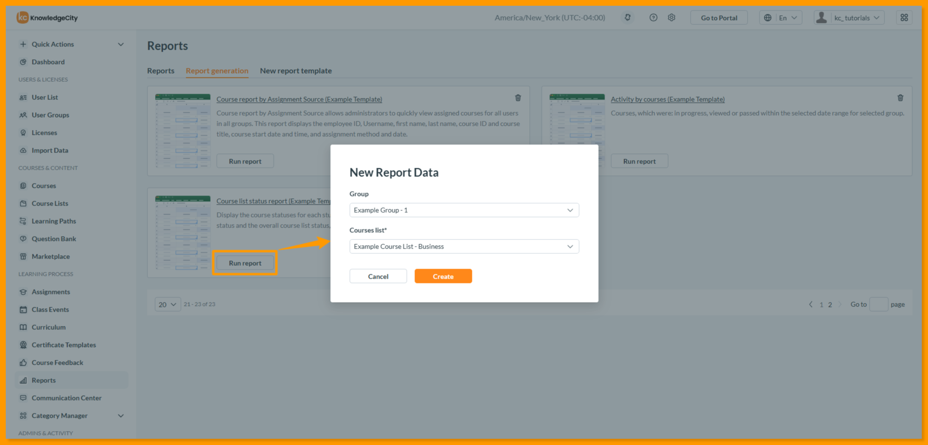Open the Group dropdown showing Example Group - 1
The image size is (928, 445).
click(464, 210)
